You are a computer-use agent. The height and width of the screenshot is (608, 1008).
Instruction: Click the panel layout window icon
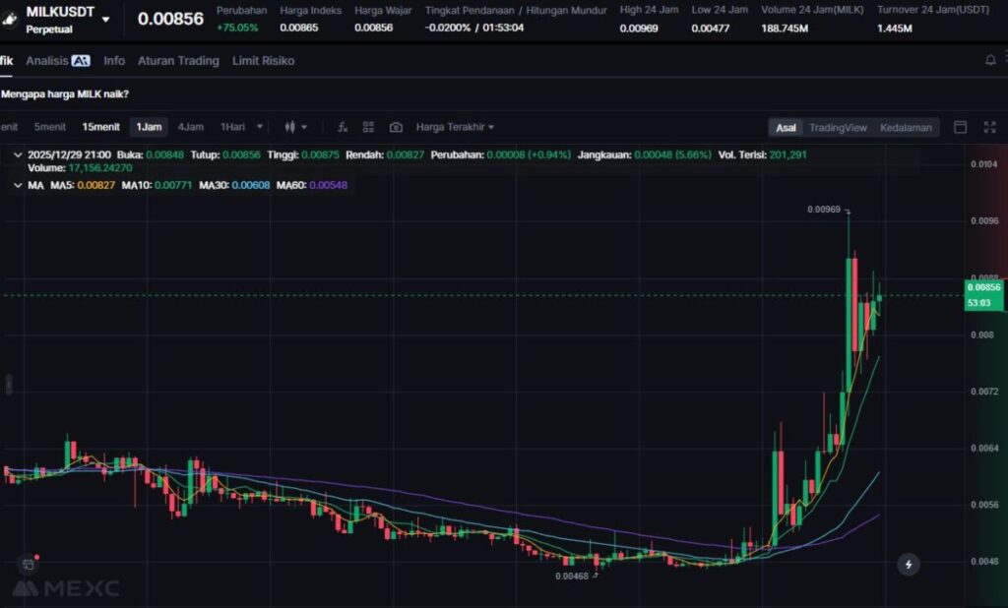961,127
